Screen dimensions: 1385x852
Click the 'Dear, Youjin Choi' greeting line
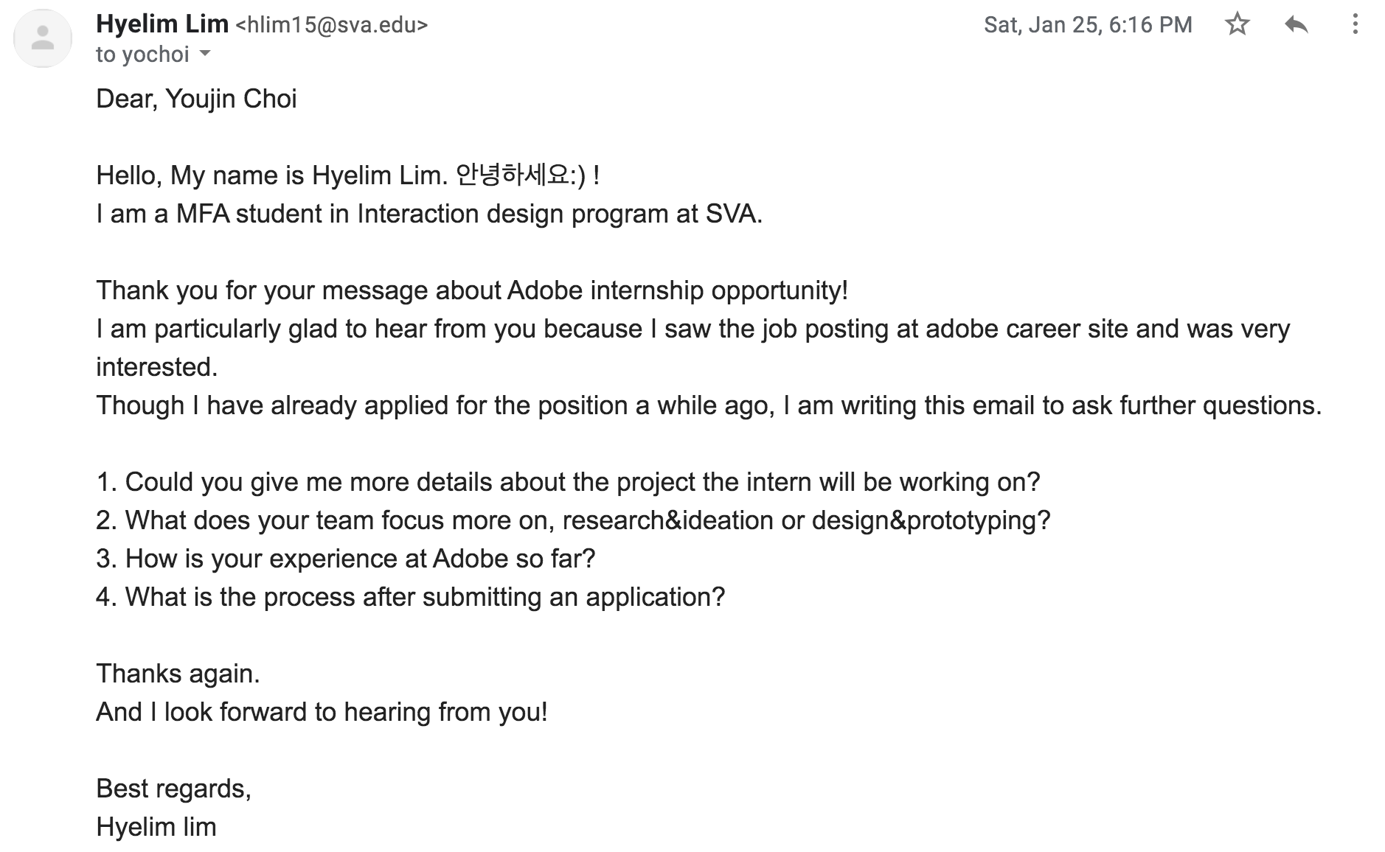tap(196, 99)
